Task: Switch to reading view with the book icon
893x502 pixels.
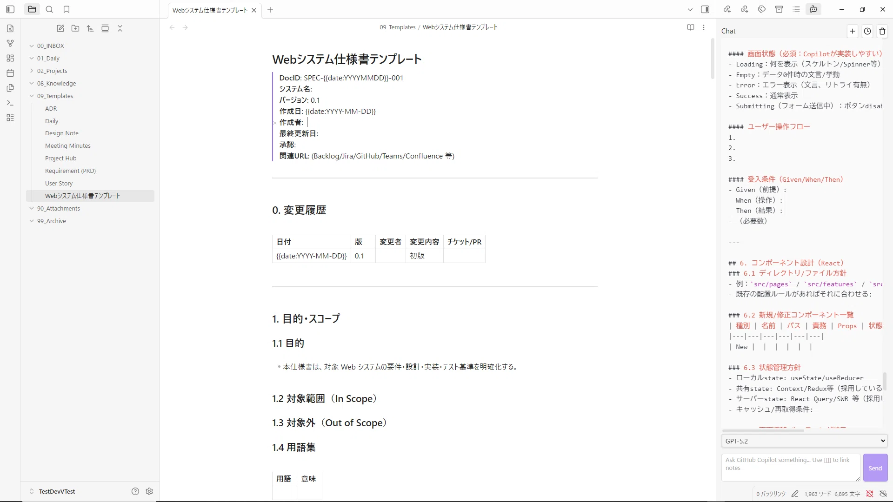Action: pos(691,27)
